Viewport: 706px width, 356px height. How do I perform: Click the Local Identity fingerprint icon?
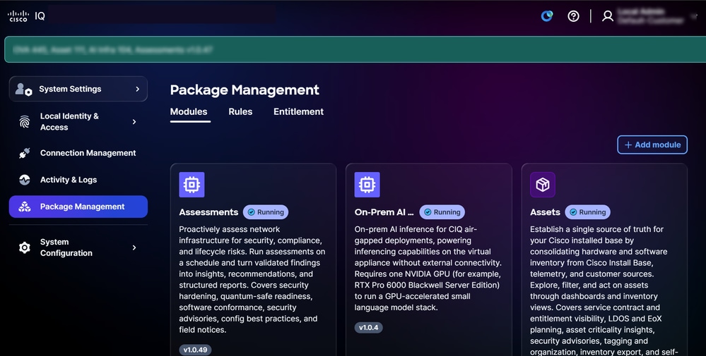24,122
